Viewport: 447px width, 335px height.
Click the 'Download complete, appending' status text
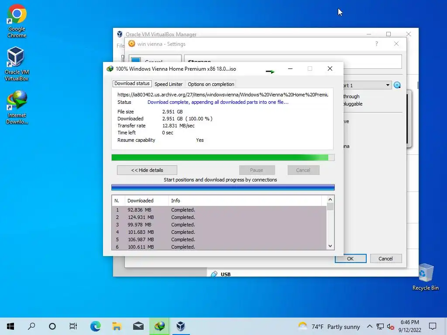[218, 102]
